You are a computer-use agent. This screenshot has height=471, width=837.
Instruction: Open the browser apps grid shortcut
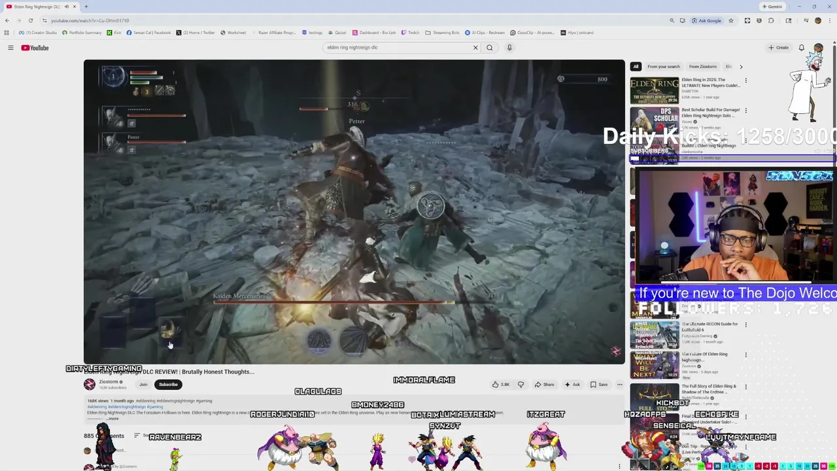(x=7, y=33)
